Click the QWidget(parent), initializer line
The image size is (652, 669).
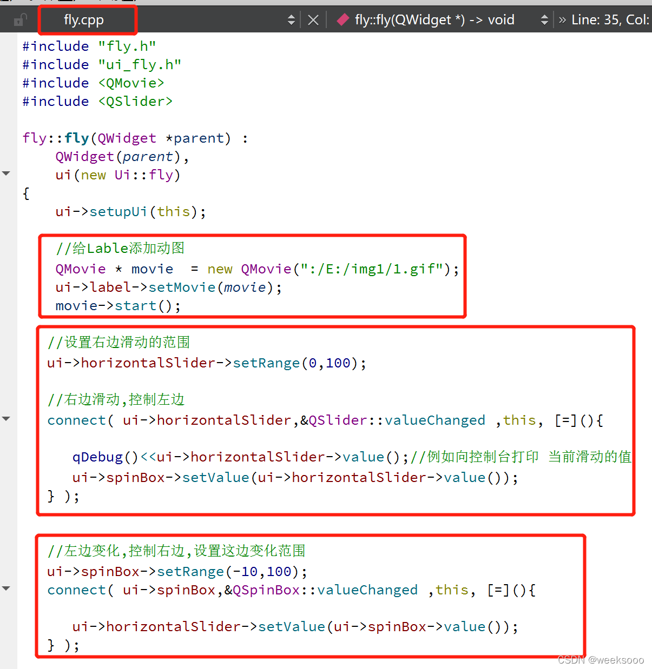[122, 157]
